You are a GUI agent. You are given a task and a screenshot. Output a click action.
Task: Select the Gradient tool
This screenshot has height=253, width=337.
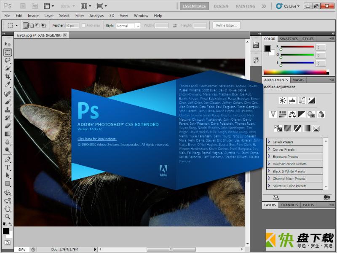[8, 134]
